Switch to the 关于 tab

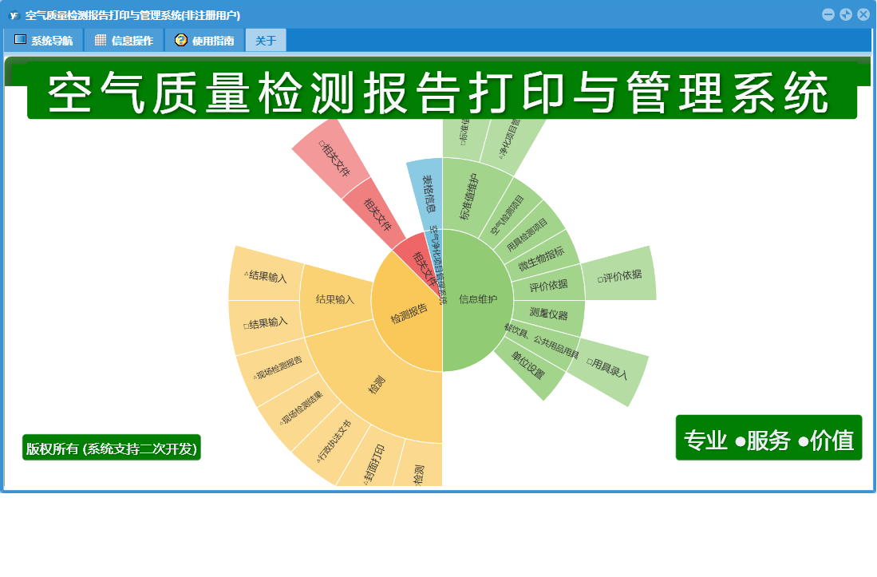(266, 40)
